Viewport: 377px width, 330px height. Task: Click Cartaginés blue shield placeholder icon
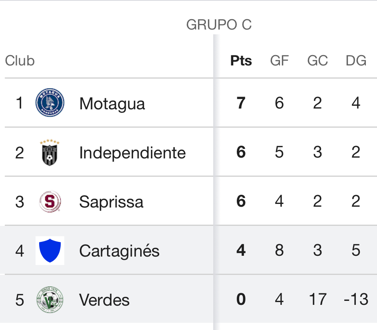pyautogui.click(x=50, y=251)
